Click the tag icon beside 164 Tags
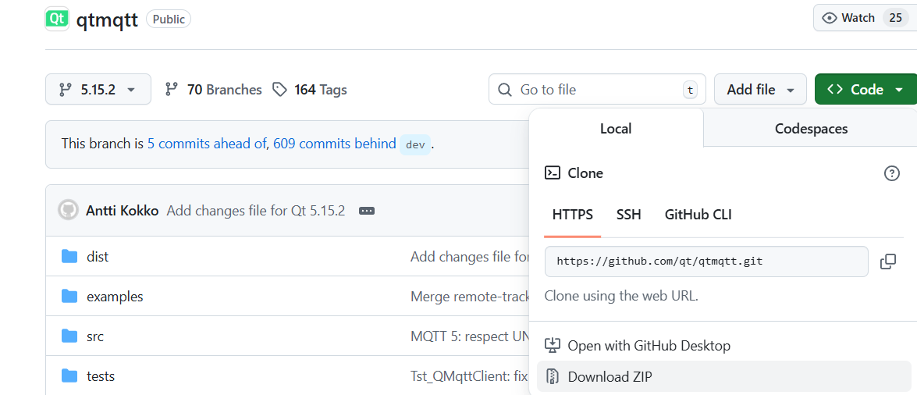This screenshot has width=917, height=395. click(280, 90)
